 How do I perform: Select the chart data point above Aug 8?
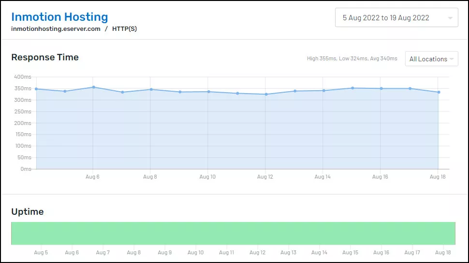tap(151, 89)
